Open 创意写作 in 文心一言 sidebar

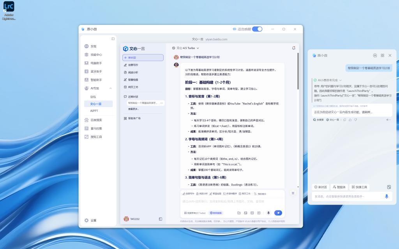pyautogui.click(x=131, y=65)
